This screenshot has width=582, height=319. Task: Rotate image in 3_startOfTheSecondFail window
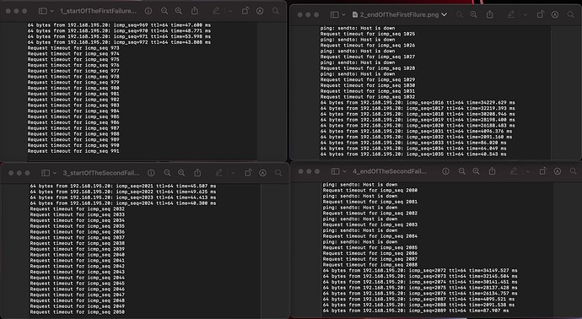click(x=248, y=173)
